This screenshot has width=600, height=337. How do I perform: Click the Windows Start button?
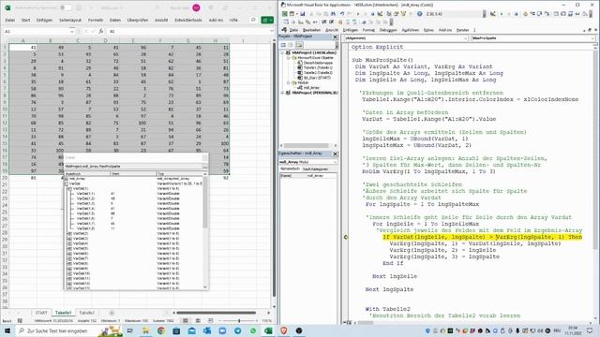[x=7, y=330]
